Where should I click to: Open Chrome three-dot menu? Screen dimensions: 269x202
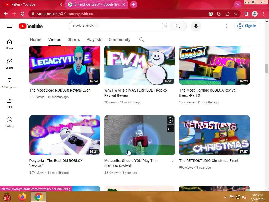pyautogui.click(x=263, y=14)
